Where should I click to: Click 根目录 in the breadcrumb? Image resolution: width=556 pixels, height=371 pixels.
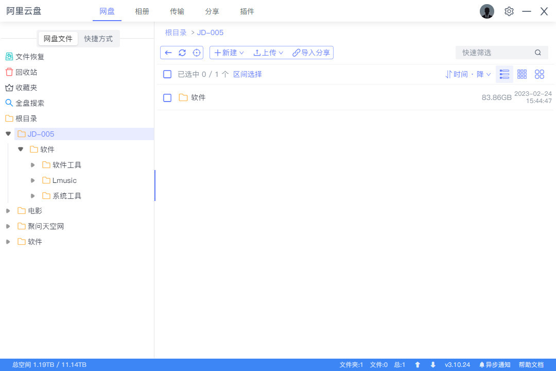click(176, 32)
